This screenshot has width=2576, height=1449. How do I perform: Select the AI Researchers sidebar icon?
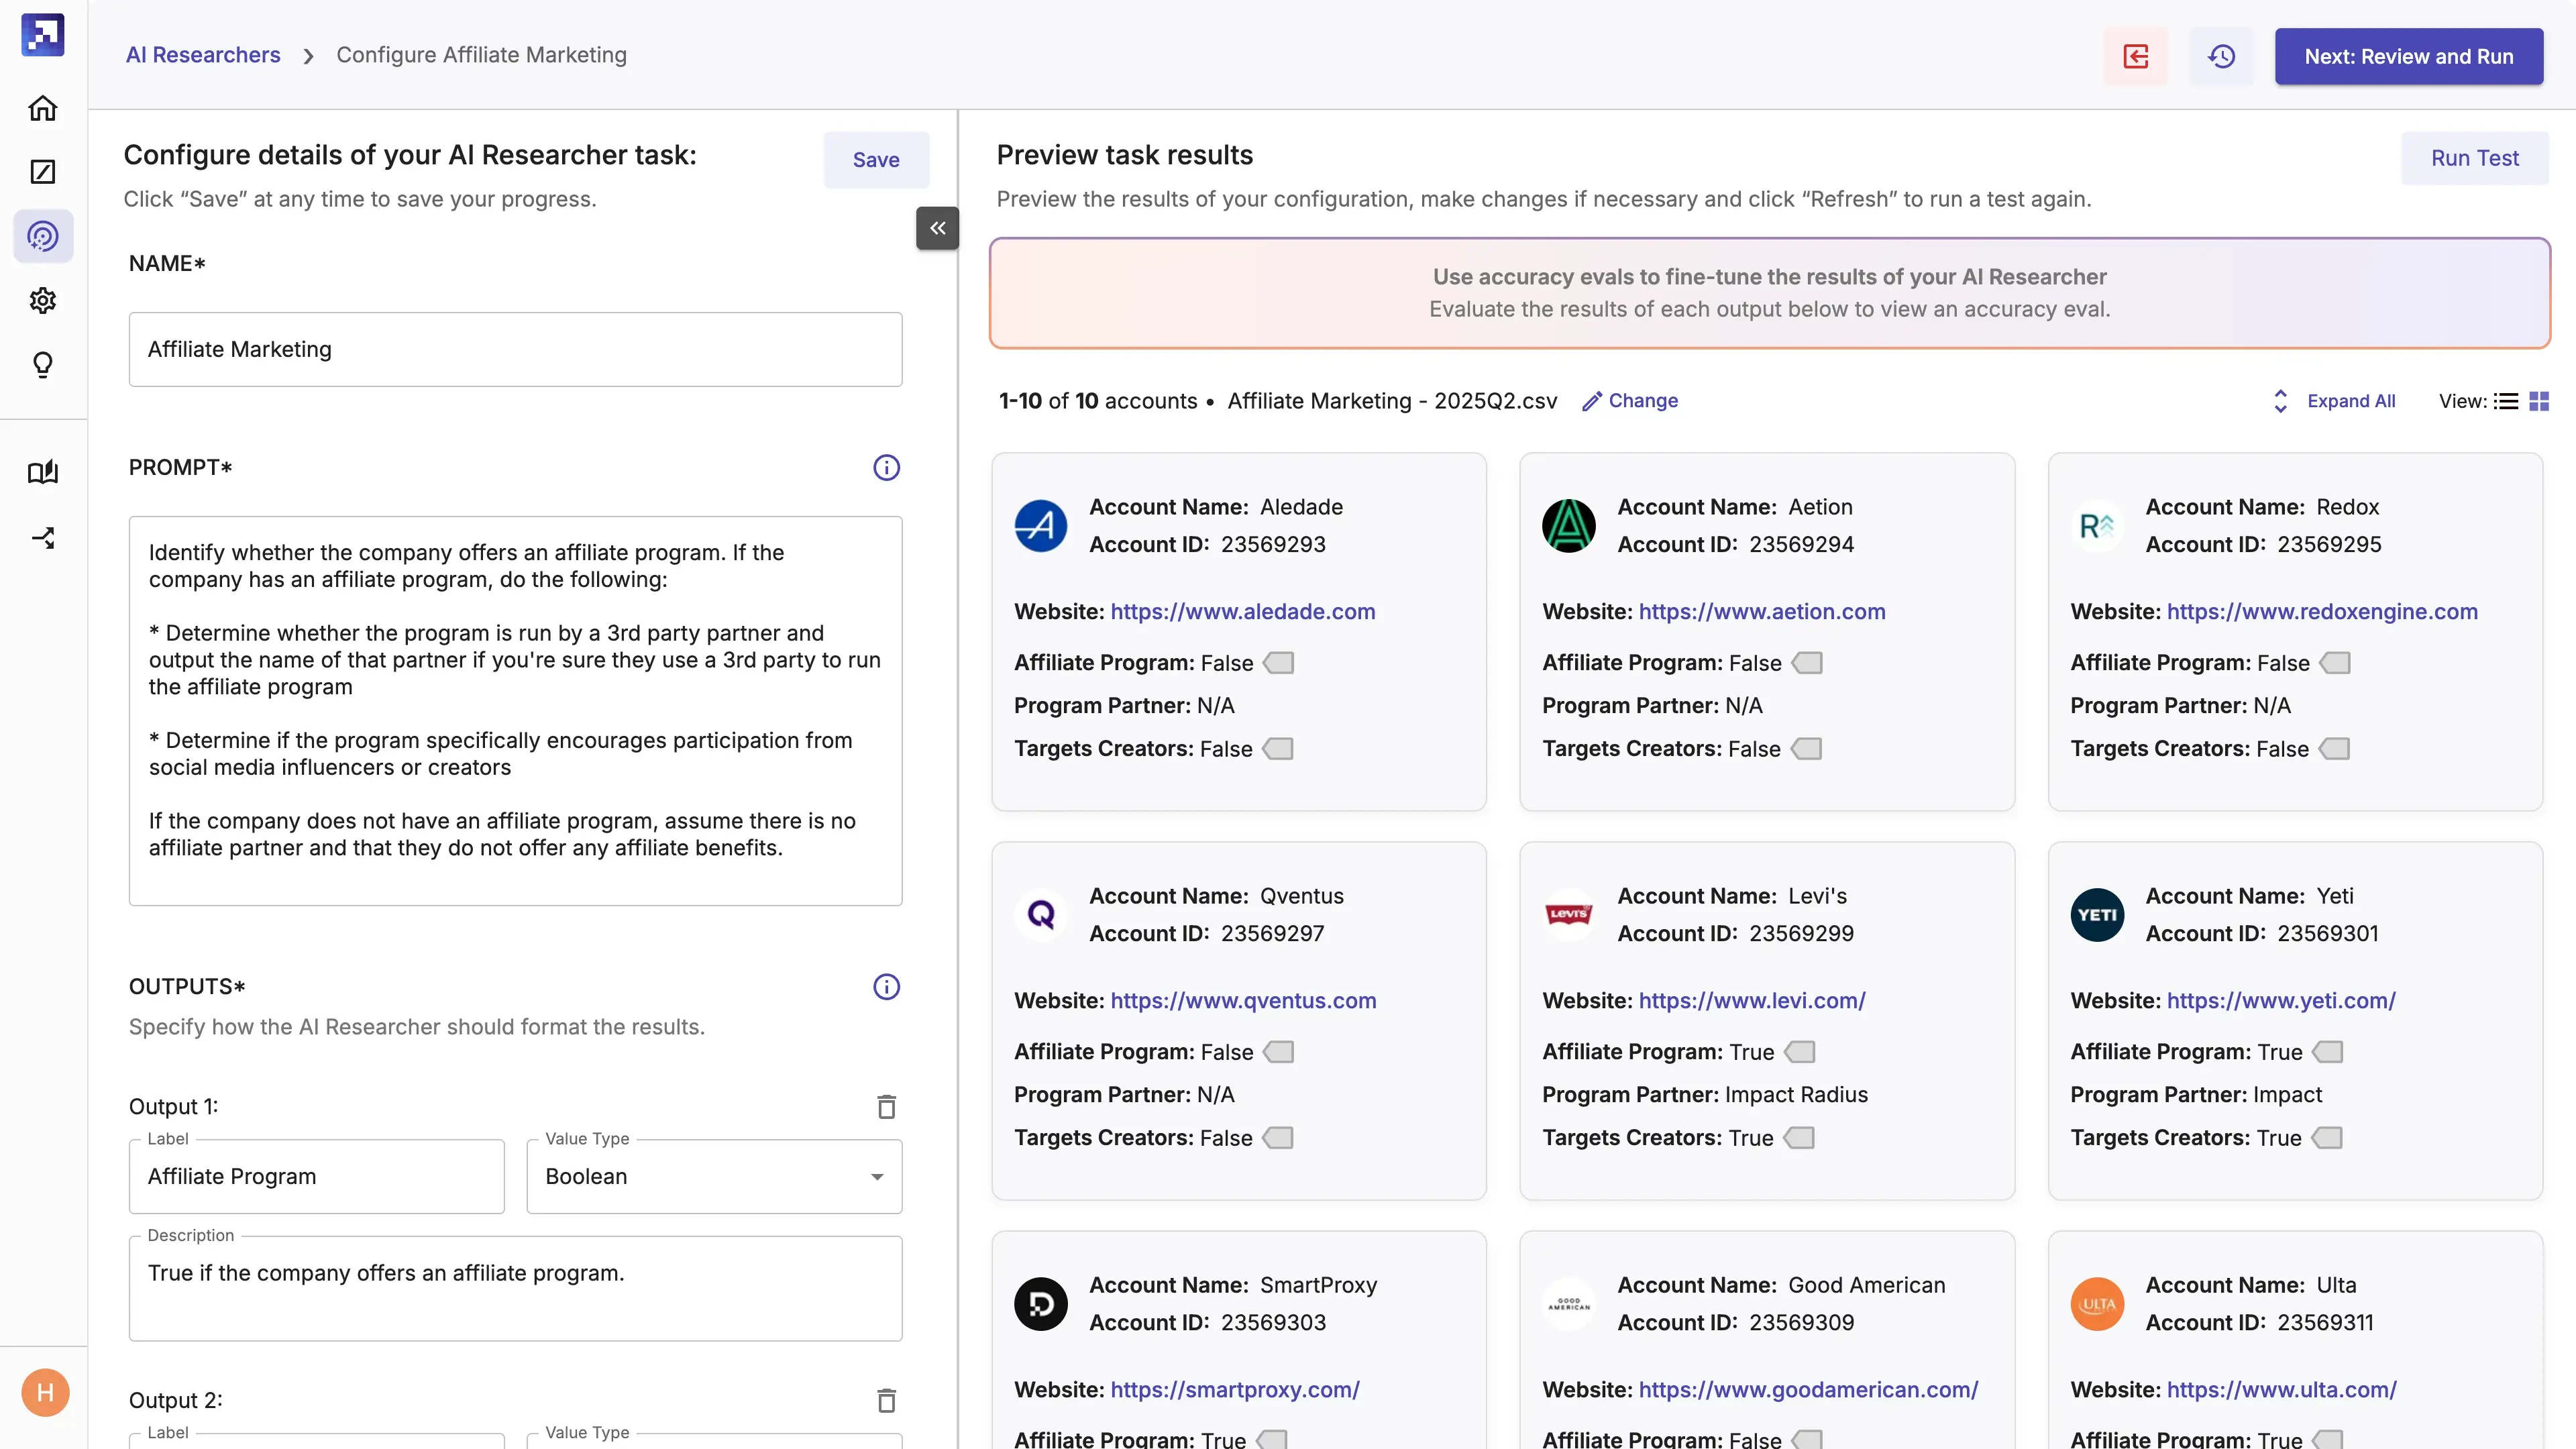43,236
